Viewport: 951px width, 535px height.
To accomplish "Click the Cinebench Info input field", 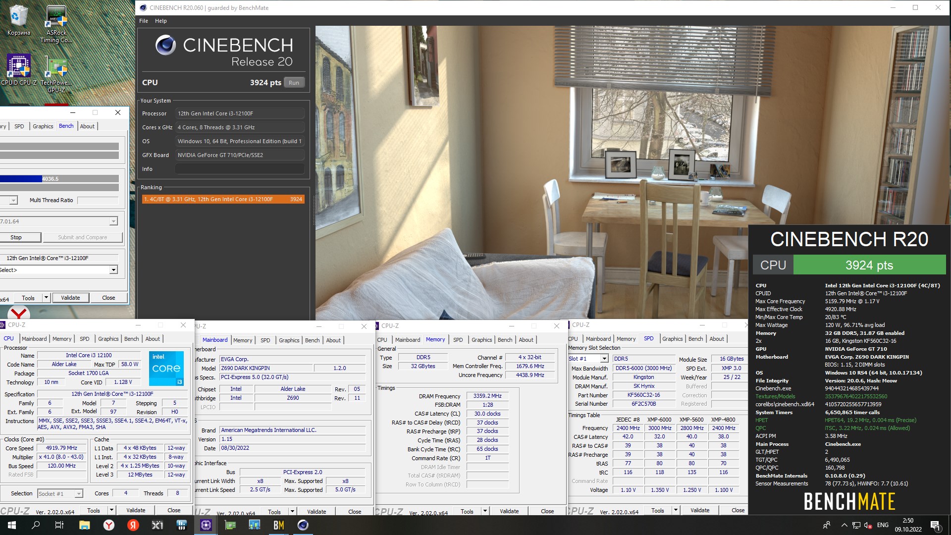I will point(239,169).
